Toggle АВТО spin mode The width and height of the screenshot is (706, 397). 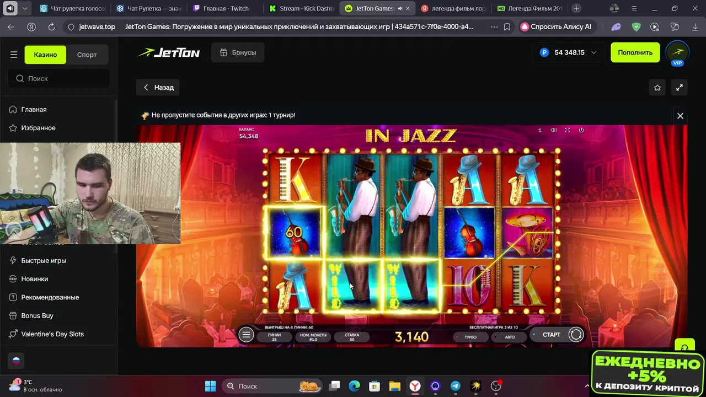click(508, 337)
